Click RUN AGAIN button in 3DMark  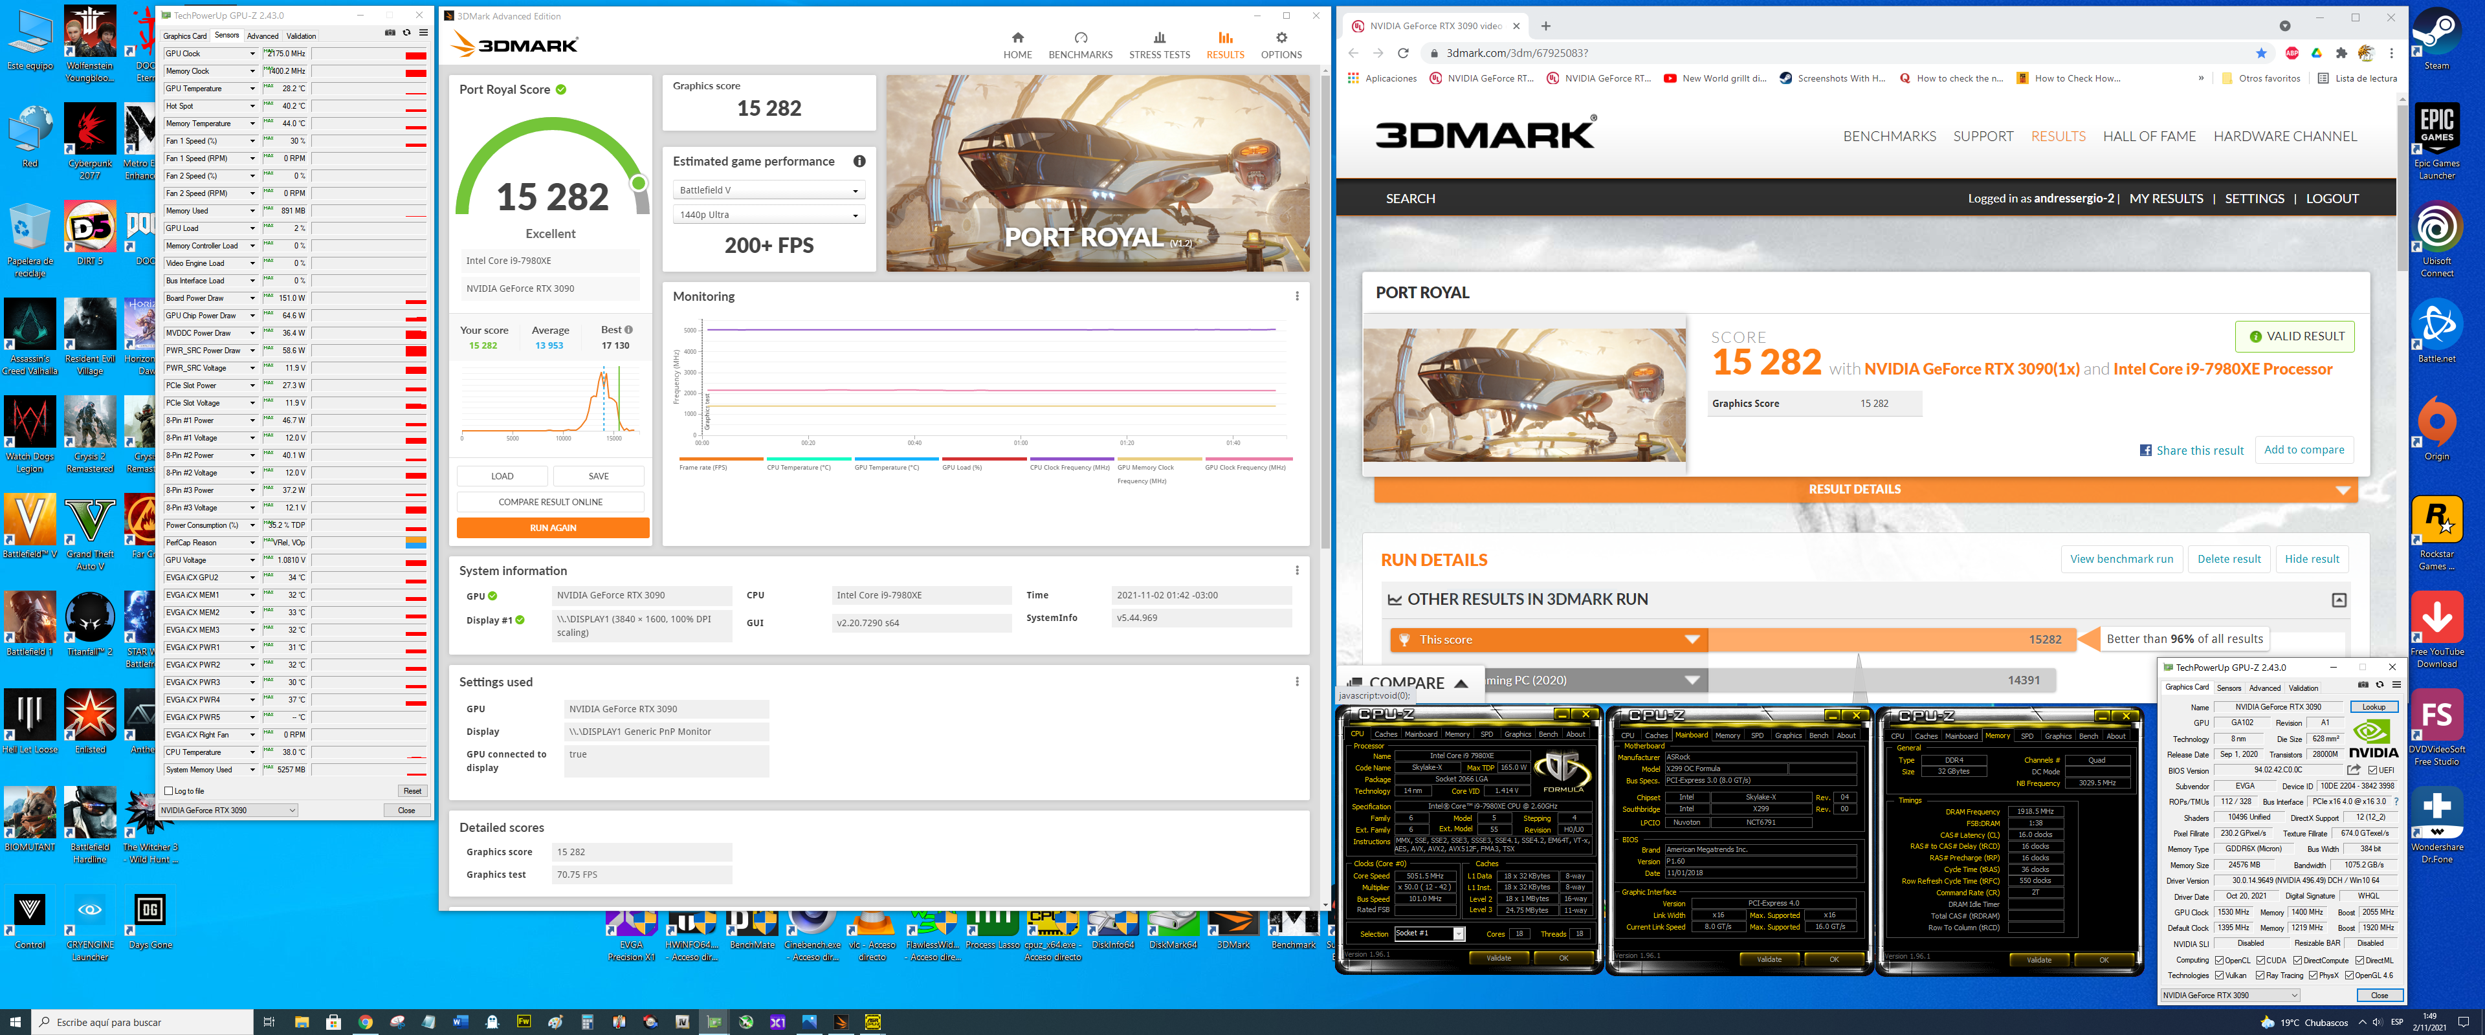coord(553,528)
